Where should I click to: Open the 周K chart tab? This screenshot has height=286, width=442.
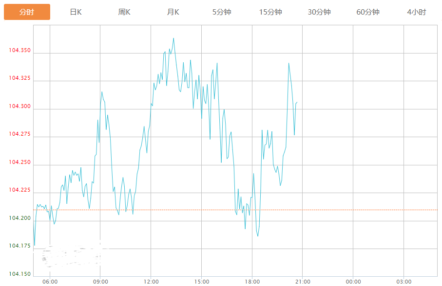pos(124,12)
